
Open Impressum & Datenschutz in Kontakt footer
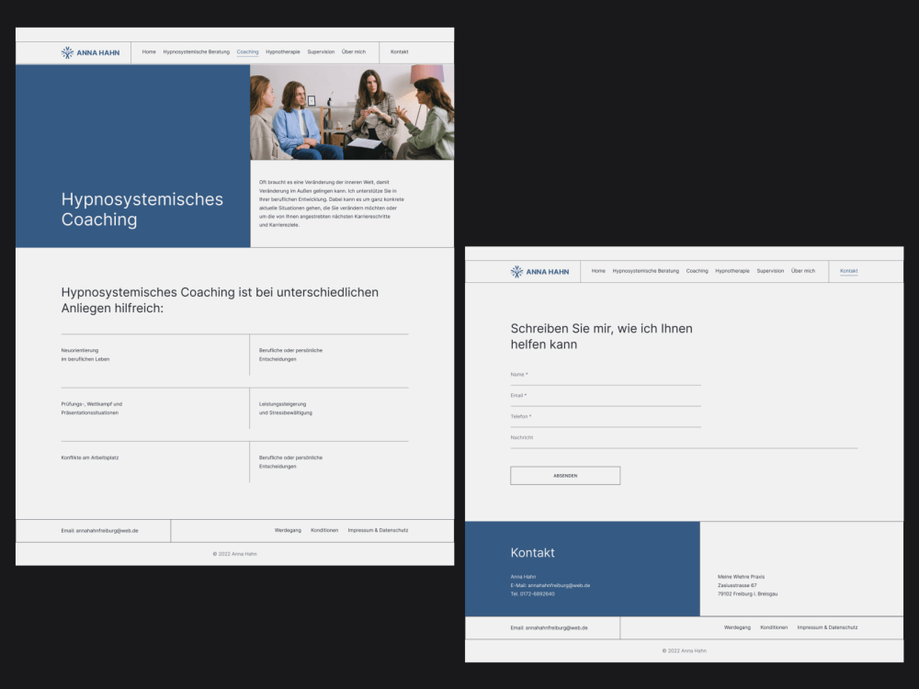point(827,627)
